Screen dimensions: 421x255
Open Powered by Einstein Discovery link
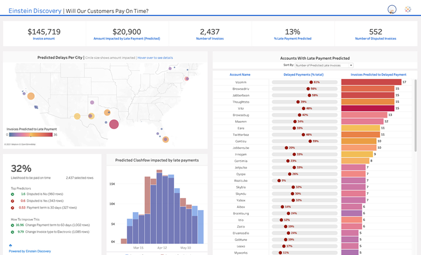pyautogui.click(x=30, y=251)
